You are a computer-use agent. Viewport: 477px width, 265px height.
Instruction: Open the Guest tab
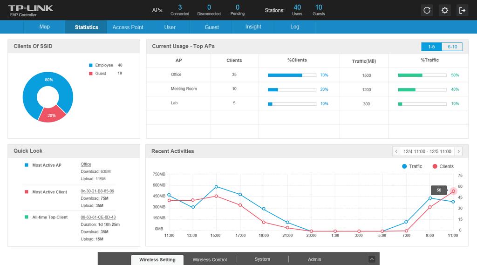tap(212, 27)
